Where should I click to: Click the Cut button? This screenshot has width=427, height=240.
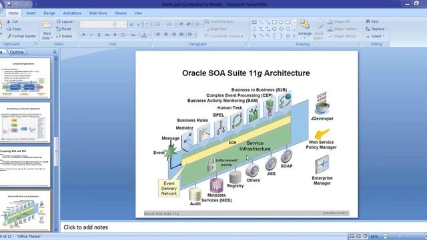12,21
